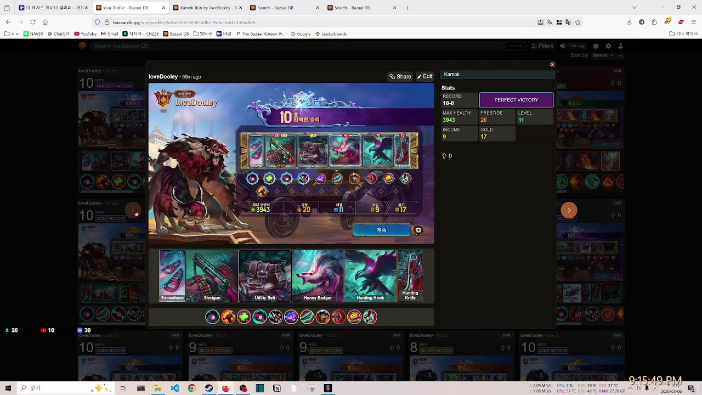This screenshot has height=395, width=702.
Task: Open the YouTube bookmark
Action: coord(85,34)
